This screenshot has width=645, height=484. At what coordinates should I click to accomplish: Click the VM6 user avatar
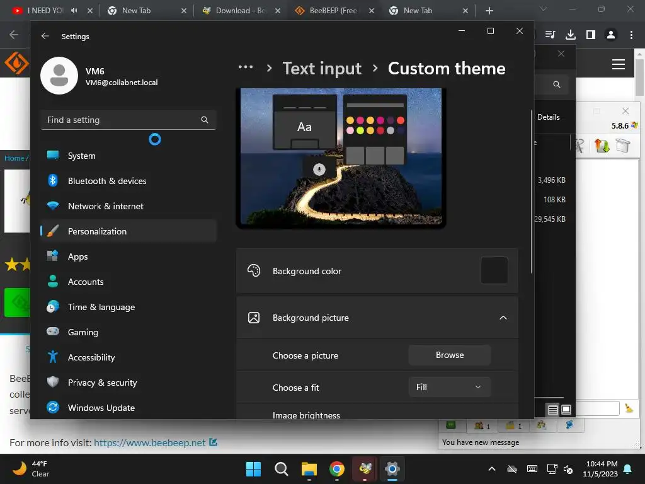59,76
